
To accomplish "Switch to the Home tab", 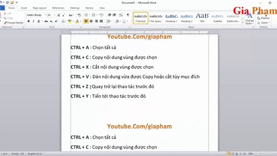I will (12, 8).
